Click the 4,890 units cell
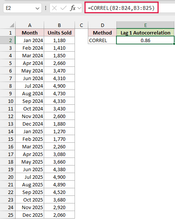The width and height of the screenshot is (175, 219). click(x=59, y=184)
